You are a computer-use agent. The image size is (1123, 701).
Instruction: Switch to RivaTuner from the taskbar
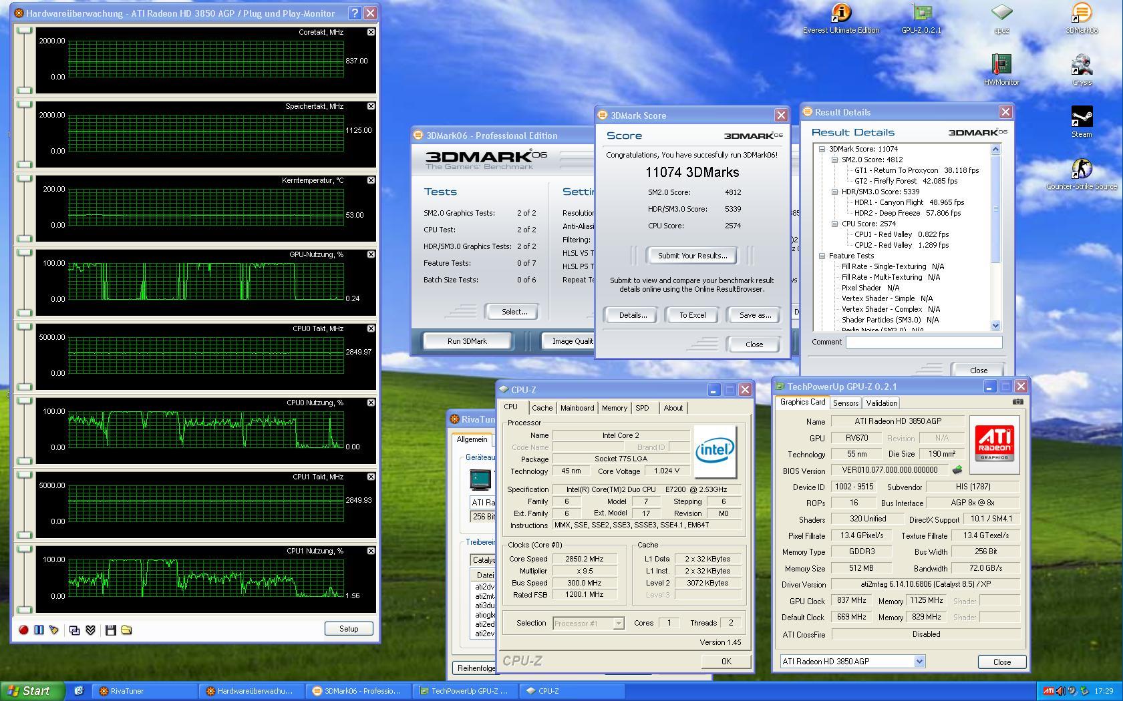(145, 691)
